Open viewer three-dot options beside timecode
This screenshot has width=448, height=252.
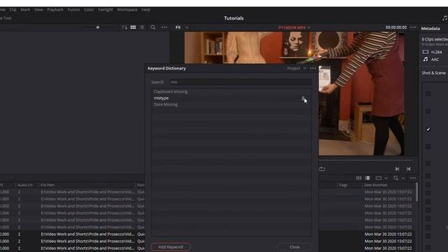coord(413,27)
